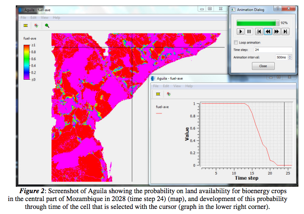This screenshot has height=214, width=304.
Task: Increase animation interval with spinner up arrow
Action: point(290,56)
